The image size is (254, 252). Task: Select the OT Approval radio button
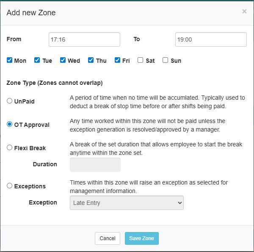pos(10,124)
